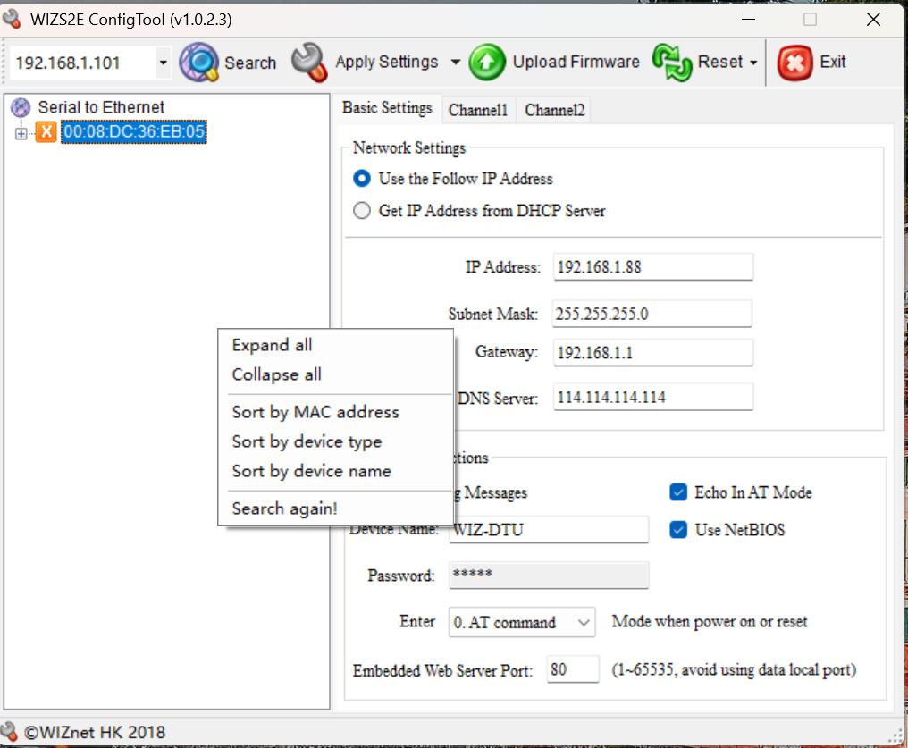Click the Reset green arrows icon
Image resolution: width=908 pixels, height=748 pixels.
(672, 63)
